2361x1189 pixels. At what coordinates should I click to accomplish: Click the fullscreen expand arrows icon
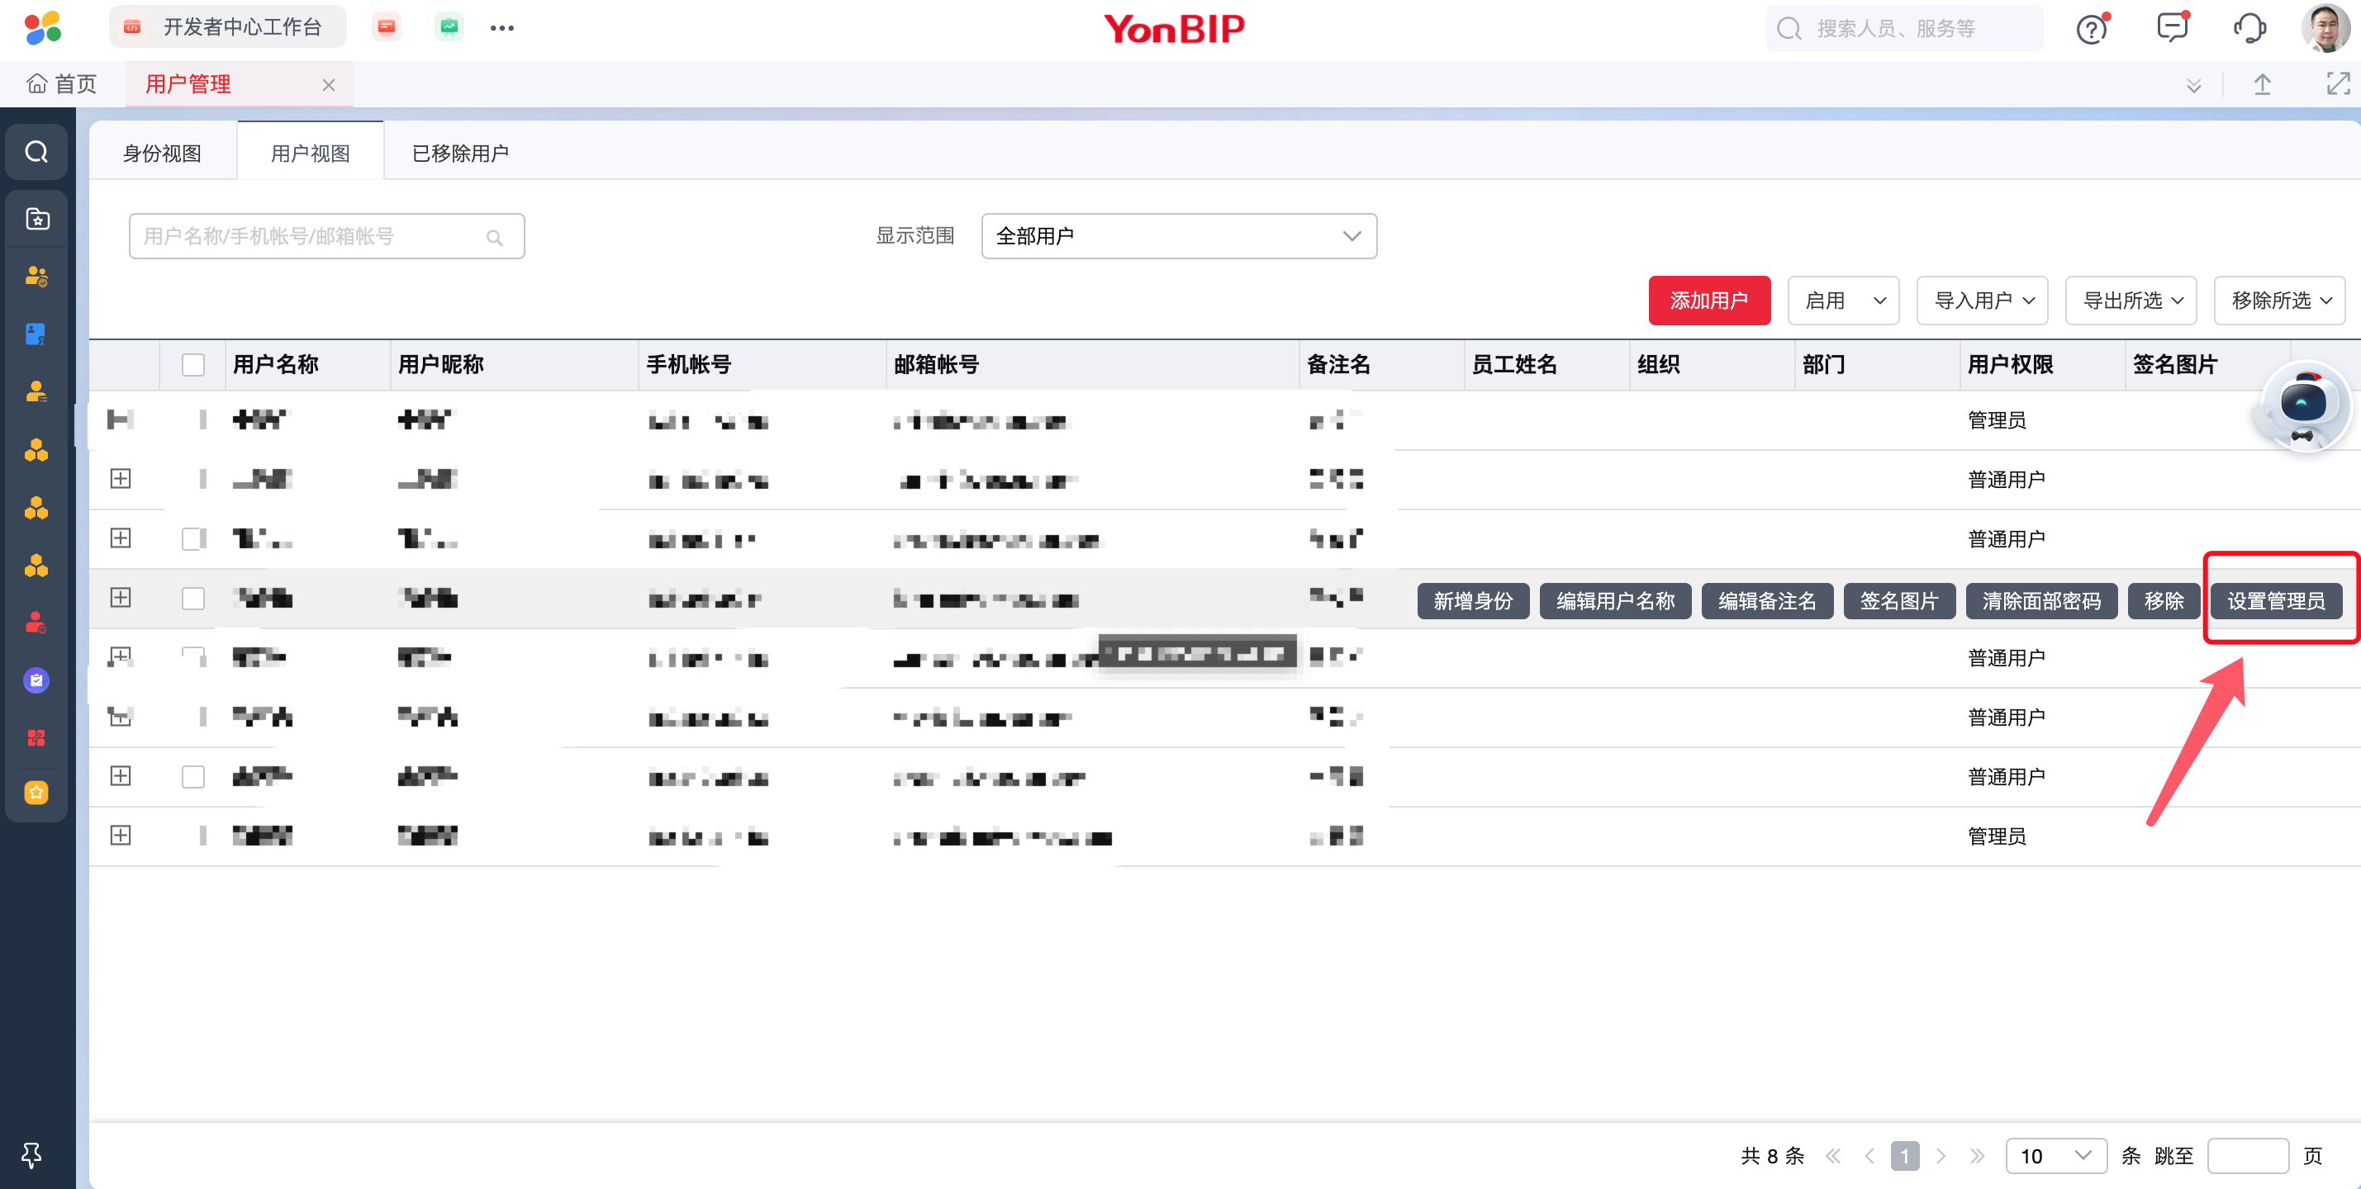(2338, 84)
